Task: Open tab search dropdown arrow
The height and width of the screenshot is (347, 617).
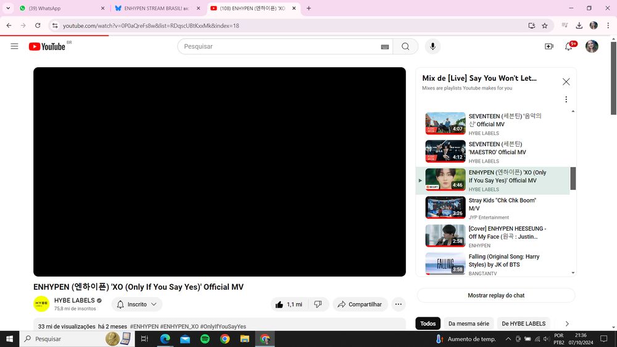Action: click(x=8, y=8)
